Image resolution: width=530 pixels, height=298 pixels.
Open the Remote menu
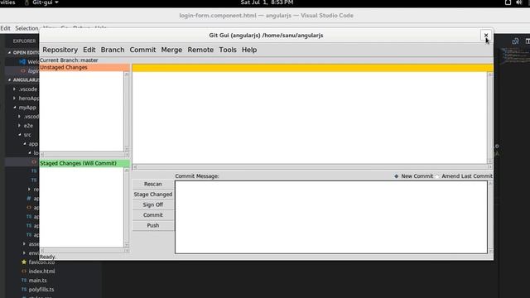click(x=200, y=50)
